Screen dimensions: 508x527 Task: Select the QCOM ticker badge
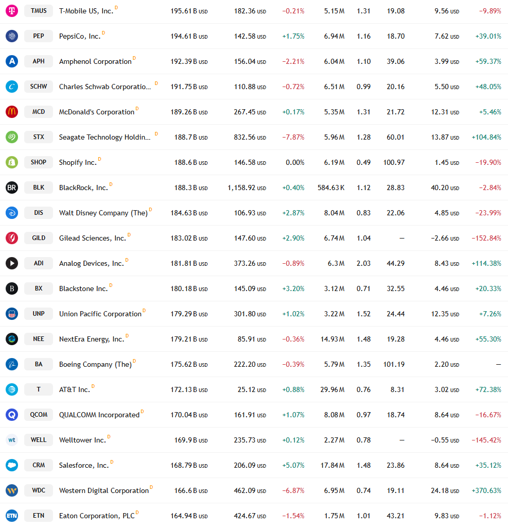click(x=39, y=414)
